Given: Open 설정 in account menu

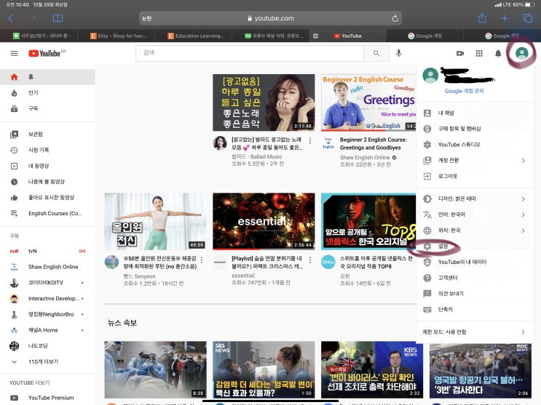Looking at the screenshot, I should point(475,246).
